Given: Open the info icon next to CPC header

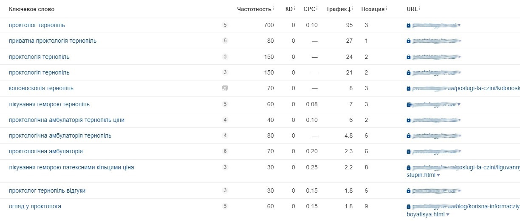Looking at the screenshot, I should coord(317,8).
